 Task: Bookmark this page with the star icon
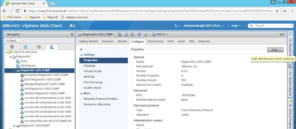277,11
